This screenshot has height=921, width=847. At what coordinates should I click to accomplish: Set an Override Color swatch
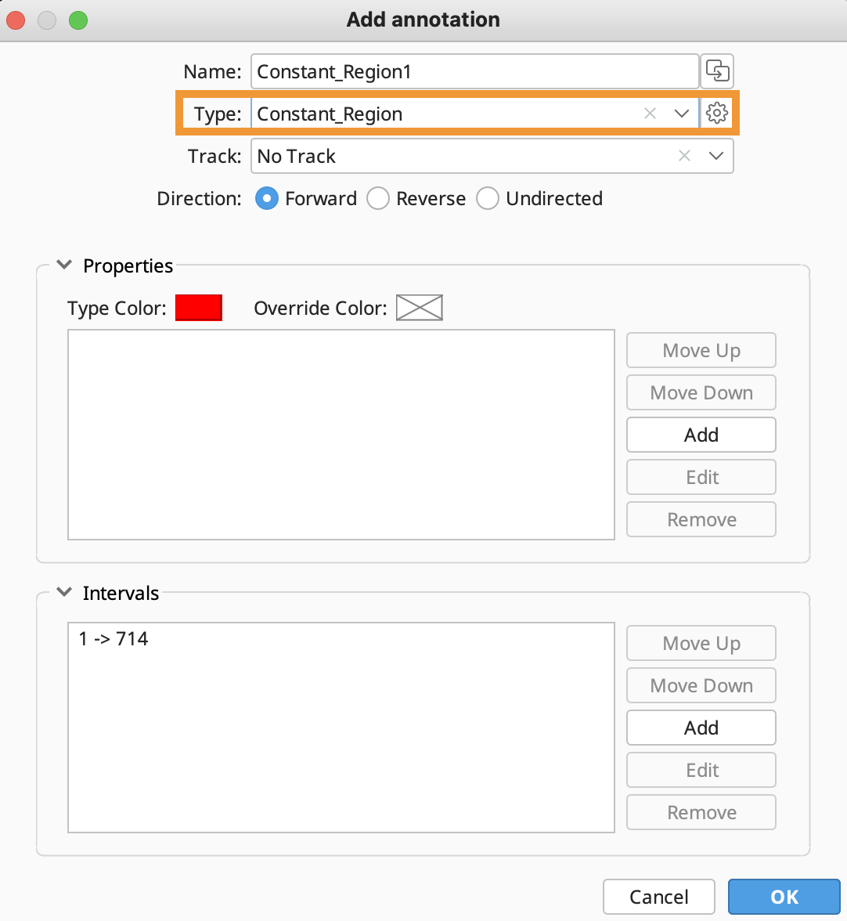[419, 308]
